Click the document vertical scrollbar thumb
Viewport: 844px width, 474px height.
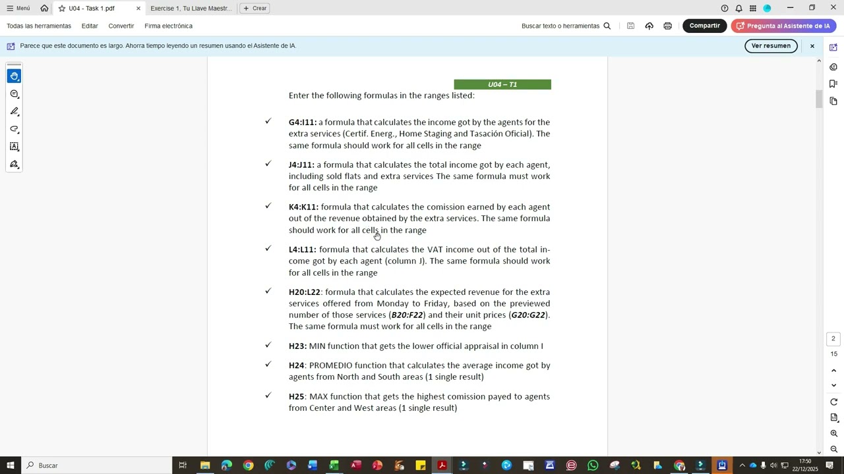820,99
